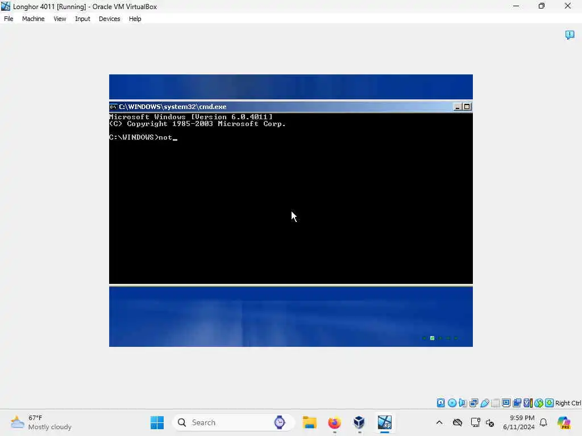This screenshot has width=582, height=436.
Task: Open the Windows Start menu
Action: (x=157, y=422)
